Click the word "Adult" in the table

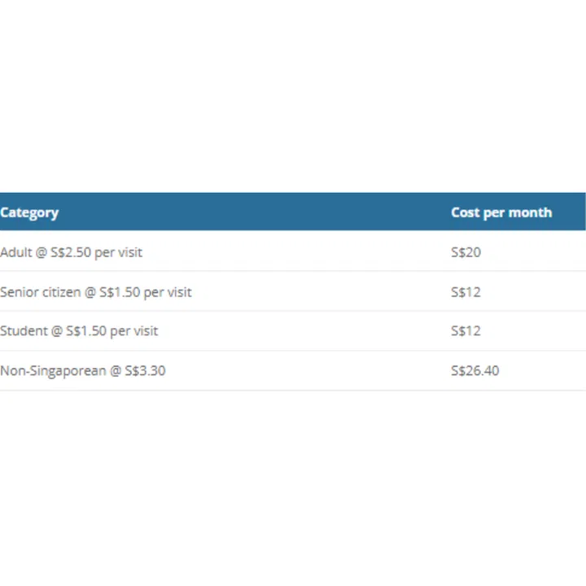tap(16, 252)
